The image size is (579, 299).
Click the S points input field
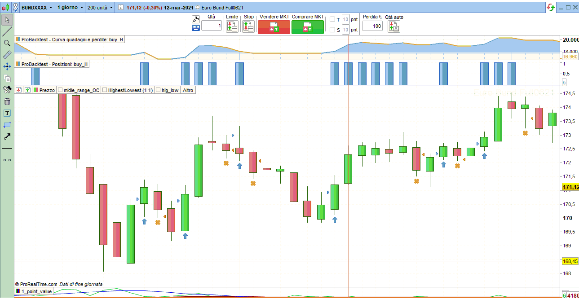(x=345, y=30)
